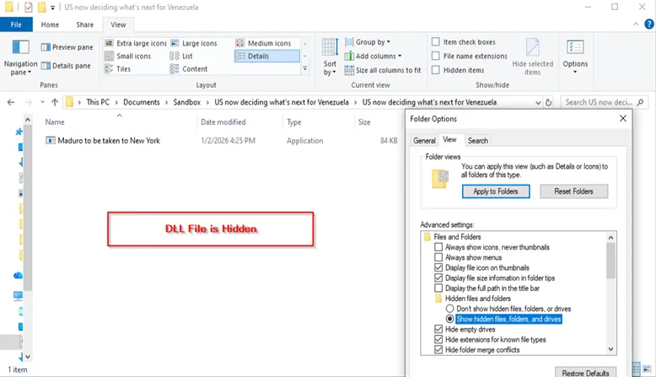Screen dimensions: 656x377
Task: Check Always show icons, never thumbnails
Action: 438,247
